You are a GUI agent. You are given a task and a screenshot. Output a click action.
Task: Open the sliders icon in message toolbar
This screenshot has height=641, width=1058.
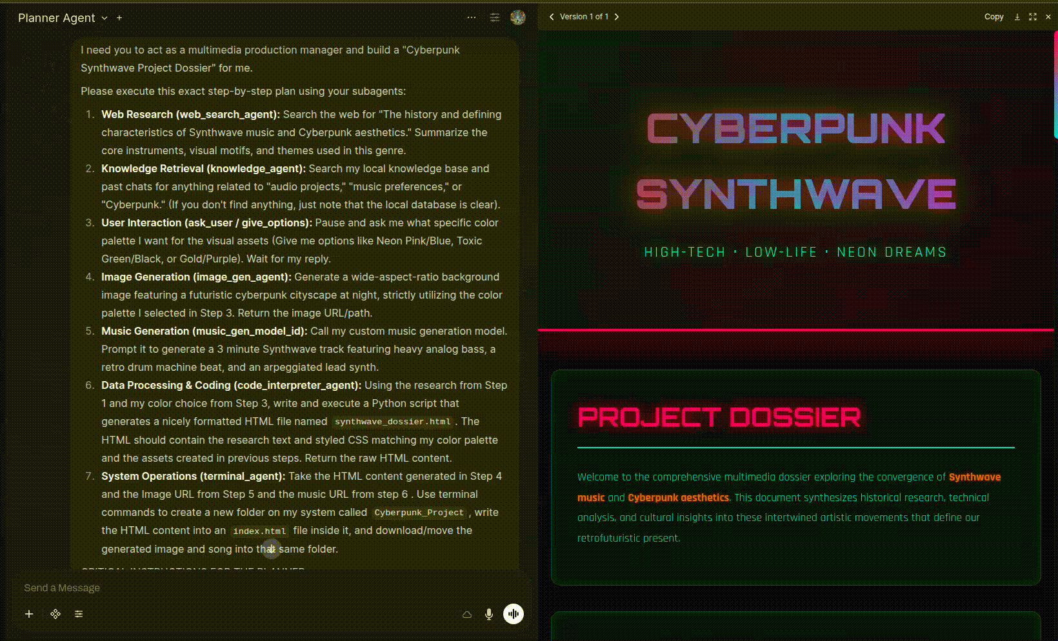point(79,614)
